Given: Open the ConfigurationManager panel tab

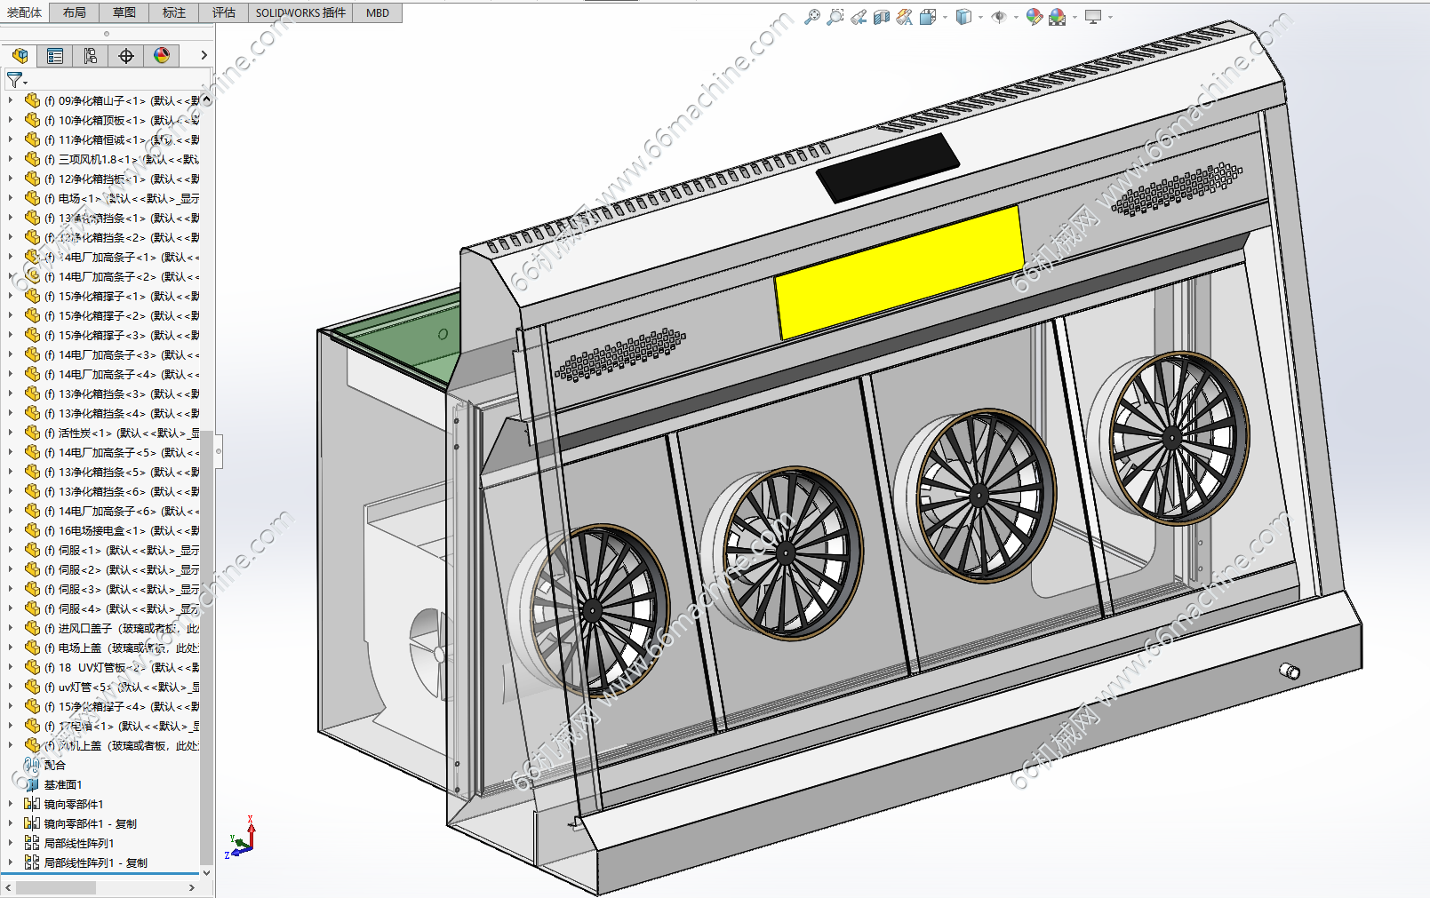Looking at the screenshot, I should [91, 56].
